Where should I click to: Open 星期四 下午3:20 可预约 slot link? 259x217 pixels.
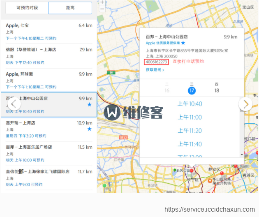click(x=26, y=136)
